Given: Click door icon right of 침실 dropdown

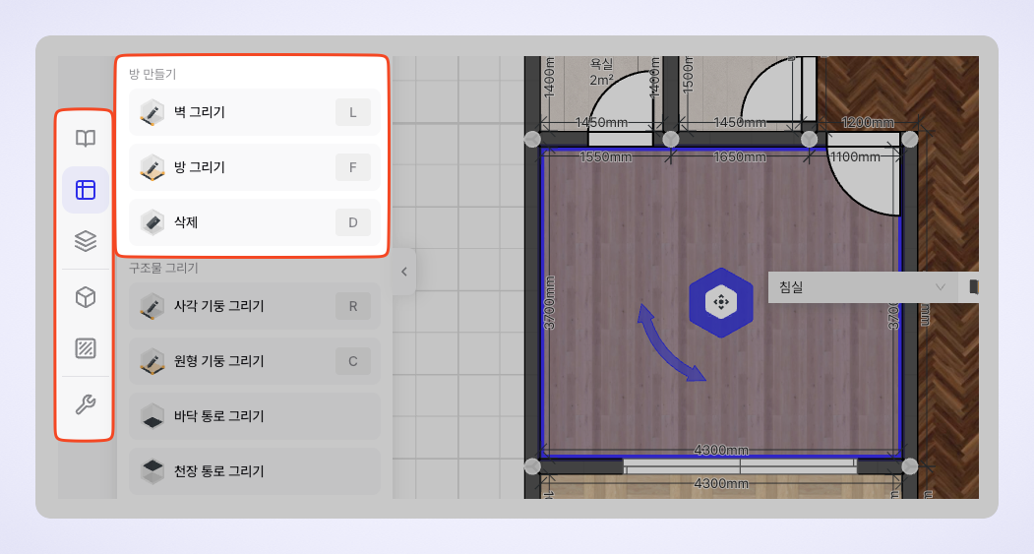Looking at the screenshot, I should click(x=973, y=287).
